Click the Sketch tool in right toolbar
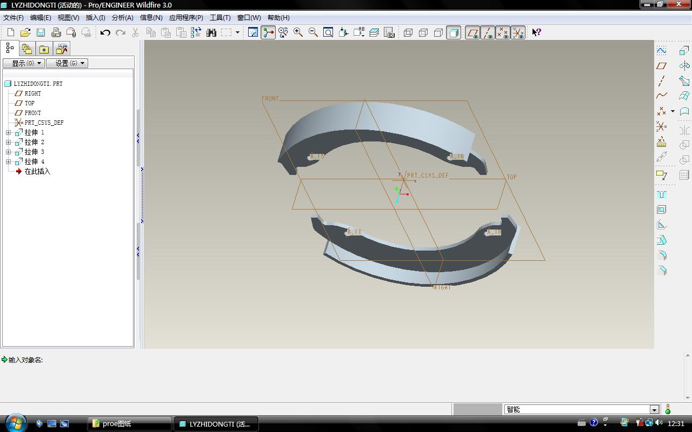692x432 pixels. point(661,50)
